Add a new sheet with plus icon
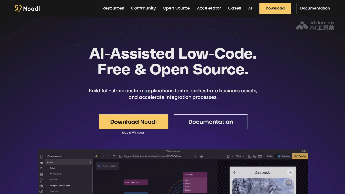The width and height of the screenshot is (345, 194). tap(90, 162)
